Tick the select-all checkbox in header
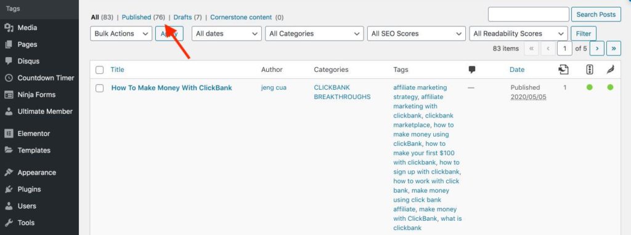 tap(99, 70)
